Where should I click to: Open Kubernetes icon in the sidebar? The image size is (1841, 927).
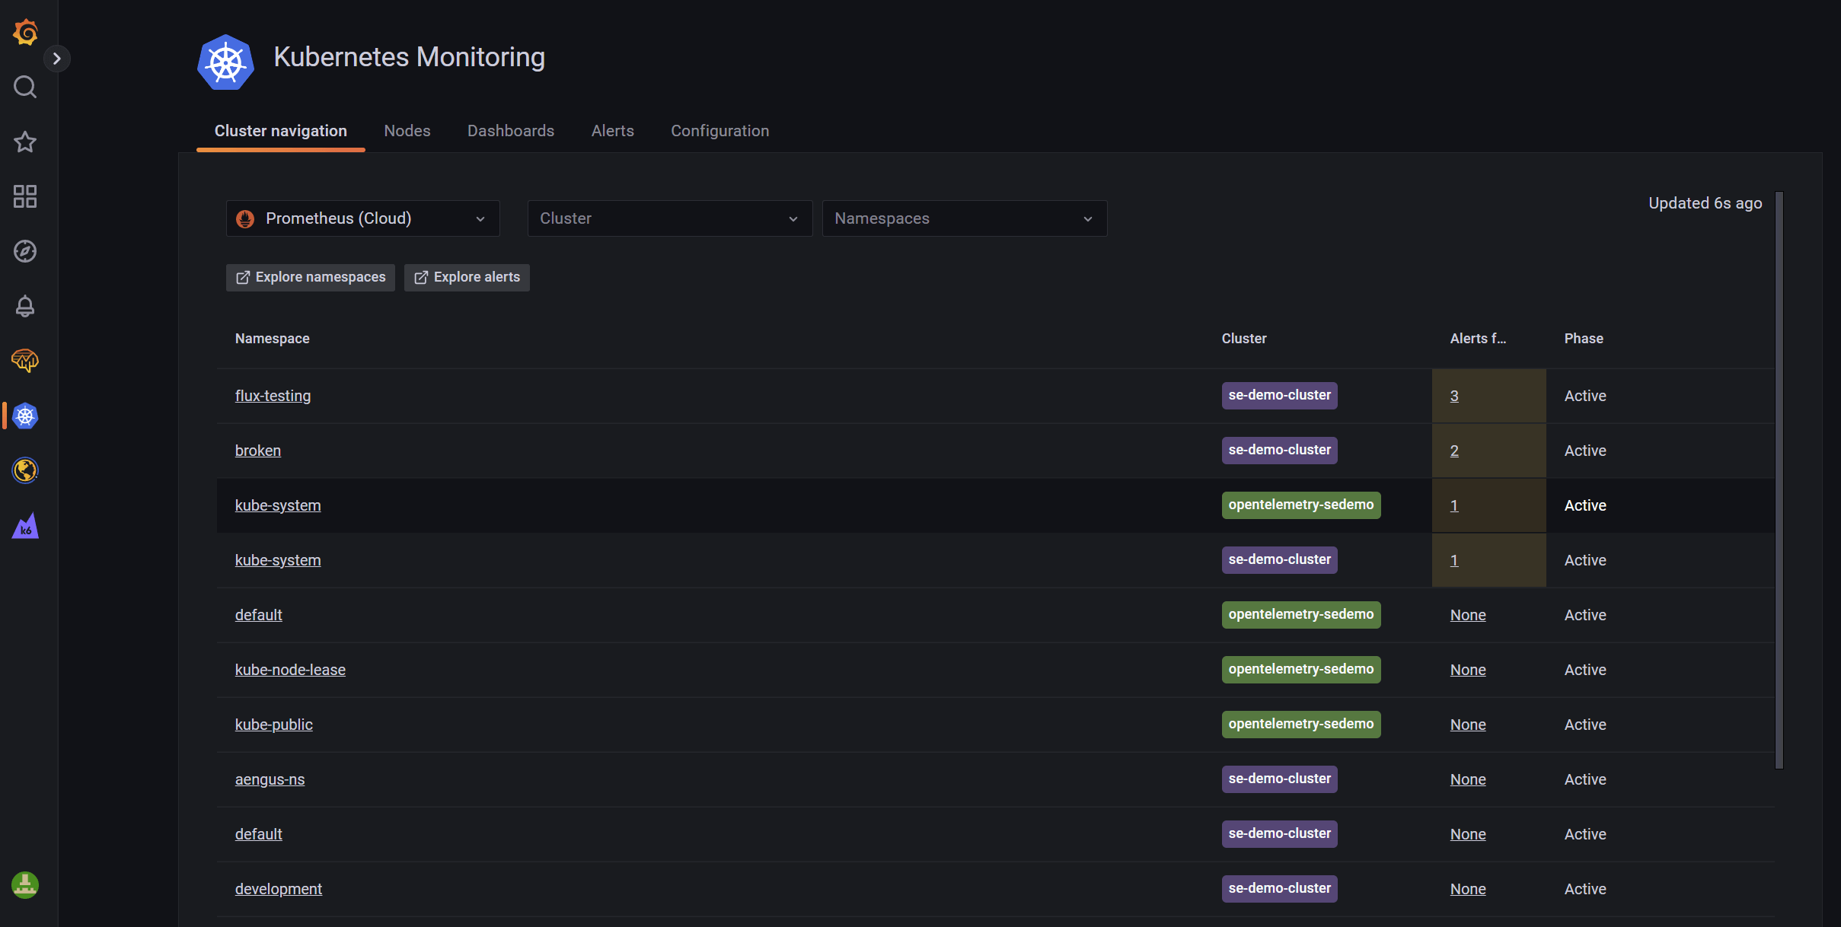pyautogui.click(x=25, y=416)
